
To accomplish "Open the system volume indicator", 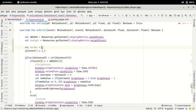I will pos(183,2).
